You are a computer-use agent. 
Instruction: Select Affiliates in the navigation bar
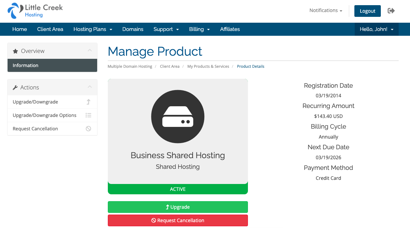[x=230, y=29]
